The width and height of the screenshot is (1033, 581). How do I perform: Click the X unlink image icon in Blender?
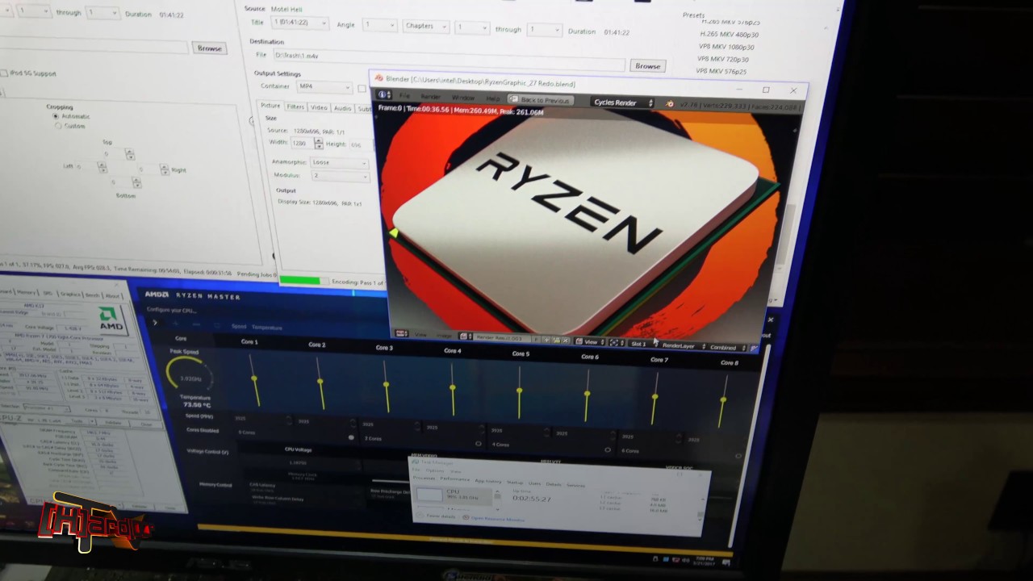coord(566,341)
